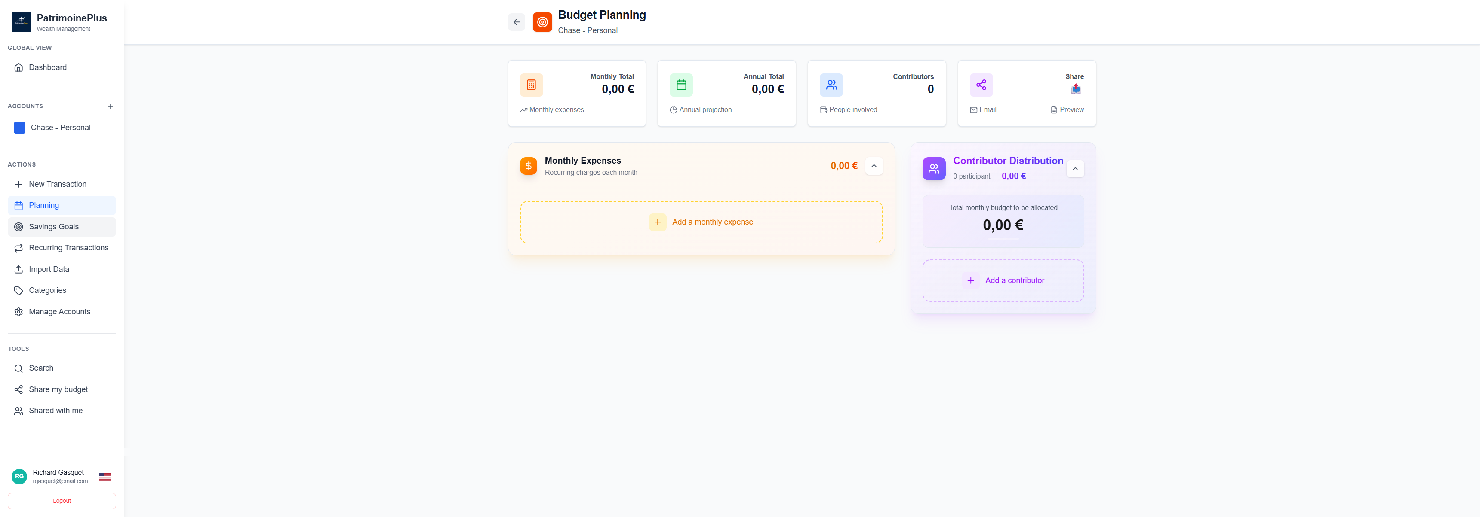Click the blue Contributors people icon
The height and width of the screenshot is (517, 1480).
831,85
